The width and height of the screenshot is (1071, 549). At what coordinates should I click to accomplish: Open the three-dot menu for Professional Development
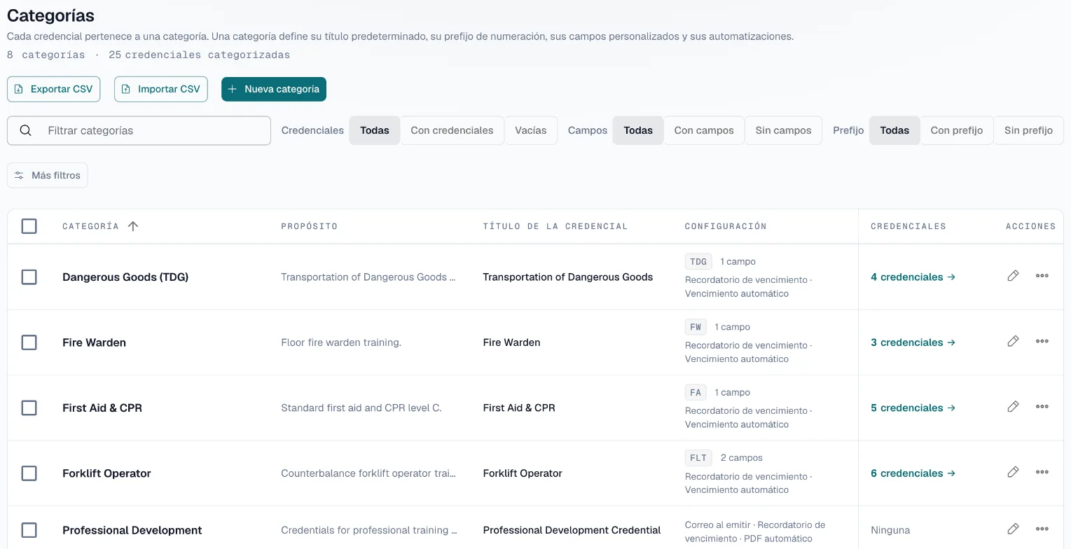point(1042,529)
